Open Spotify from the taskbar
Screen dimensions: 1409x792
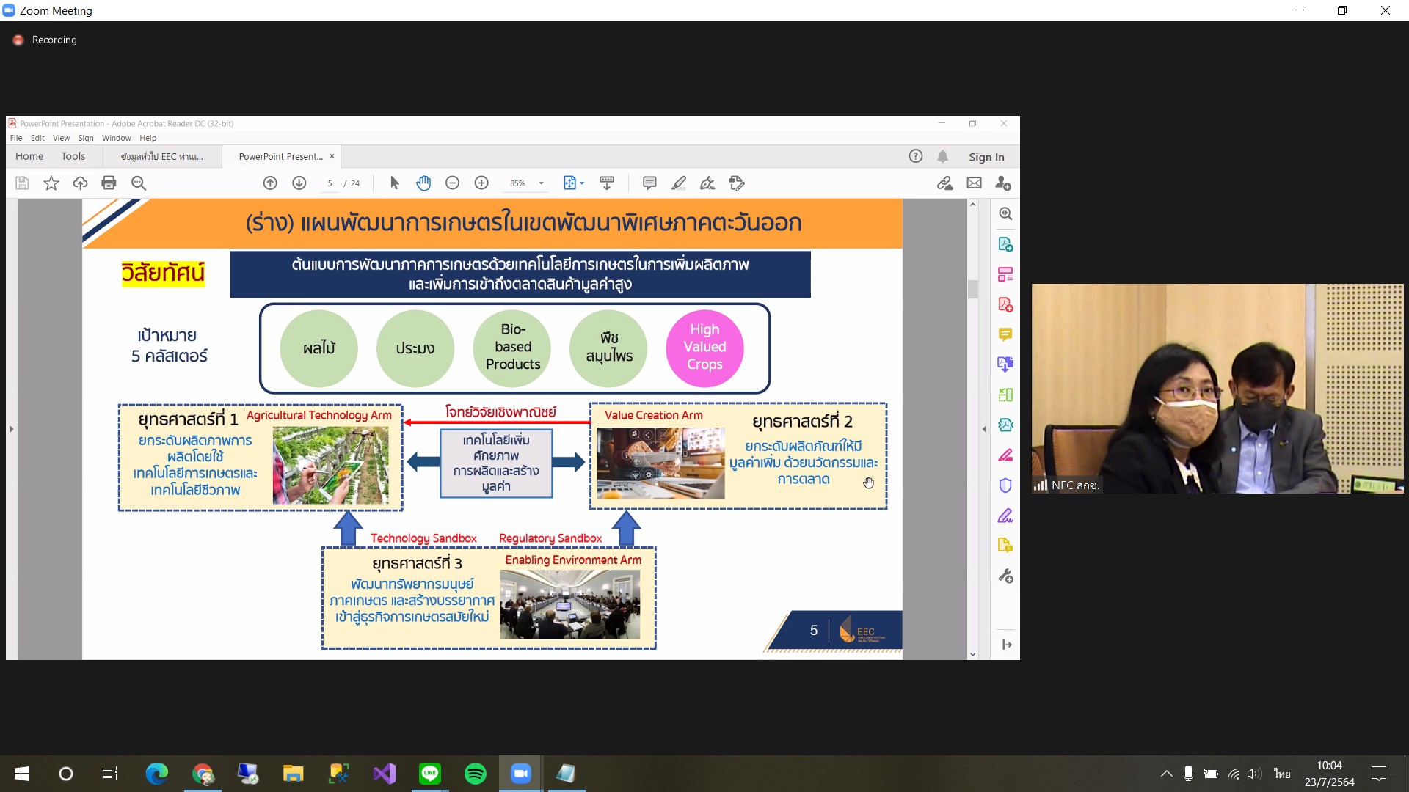pyautogui.click(x=476, y=774)
